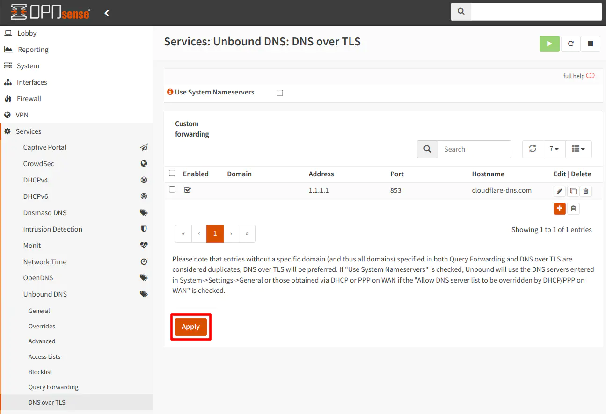The width and height of the screenshot is (606, 414).
Task: Toggle the full help switch
Action: click(590, 76)
